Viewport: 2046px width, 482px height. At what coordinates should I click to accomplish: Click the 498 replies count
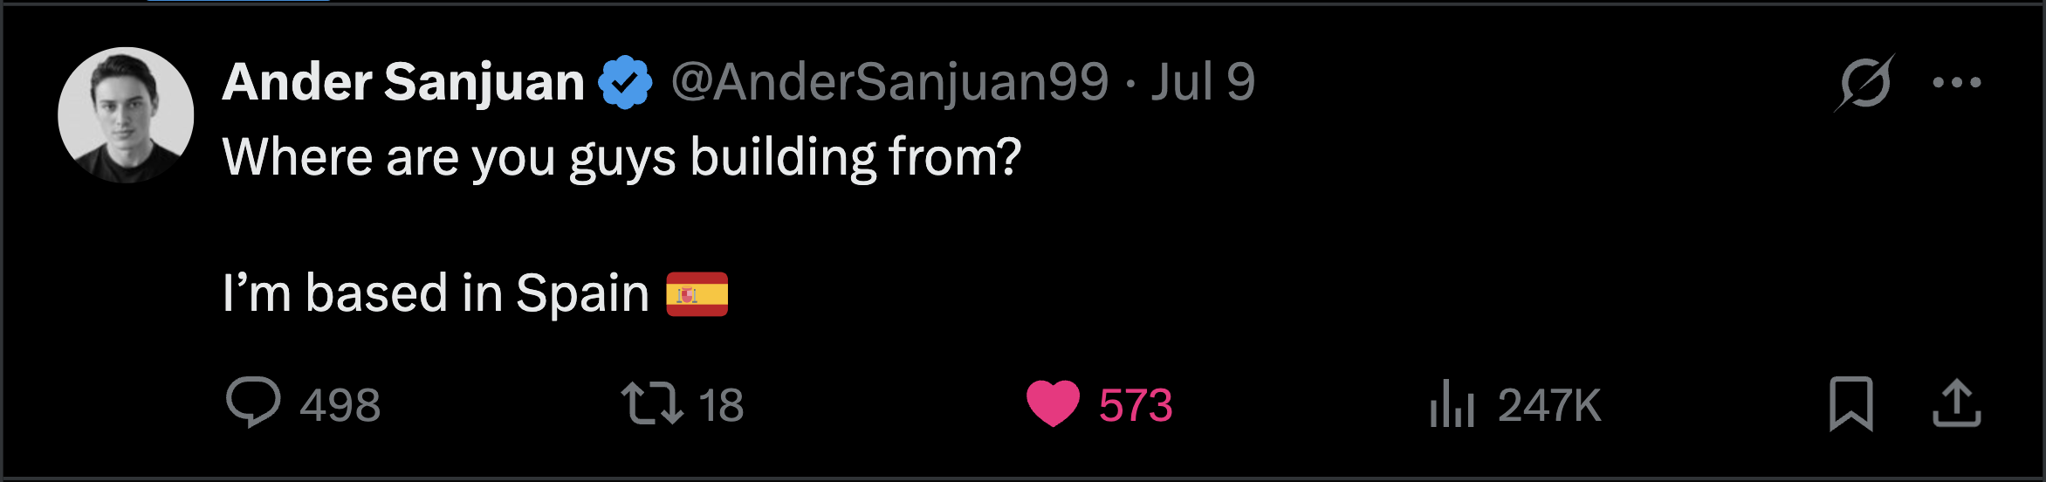[340, 406]
